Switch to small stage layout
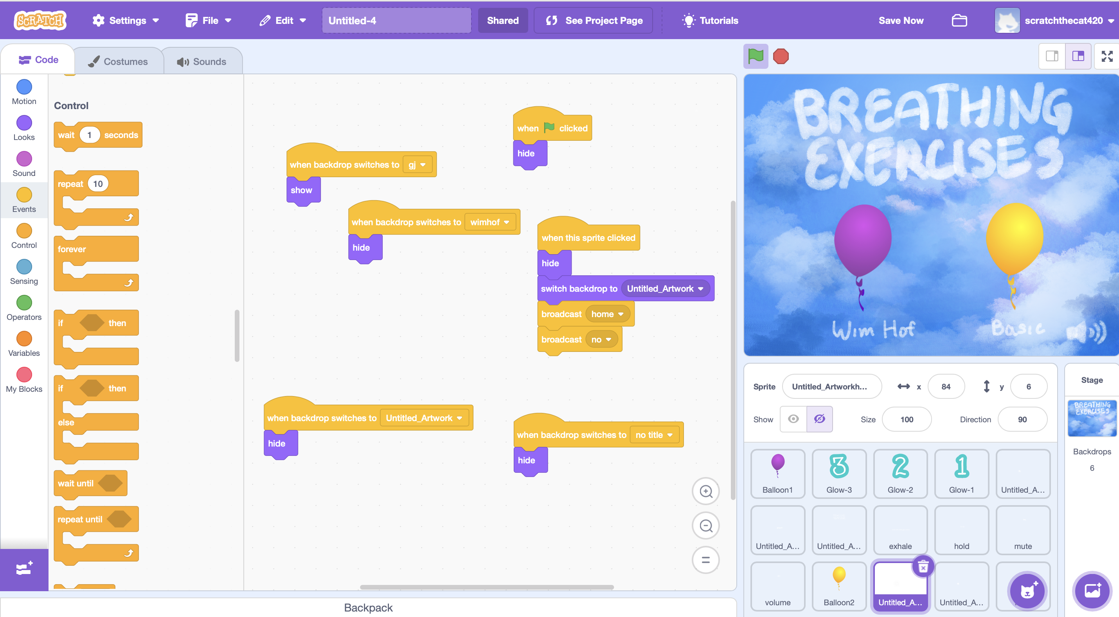Viewport: 1119px width, 617px height. point(1052,56)
